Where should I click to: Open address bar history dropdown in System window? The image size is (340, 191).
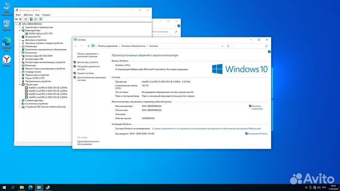click(x=222, y=46)
